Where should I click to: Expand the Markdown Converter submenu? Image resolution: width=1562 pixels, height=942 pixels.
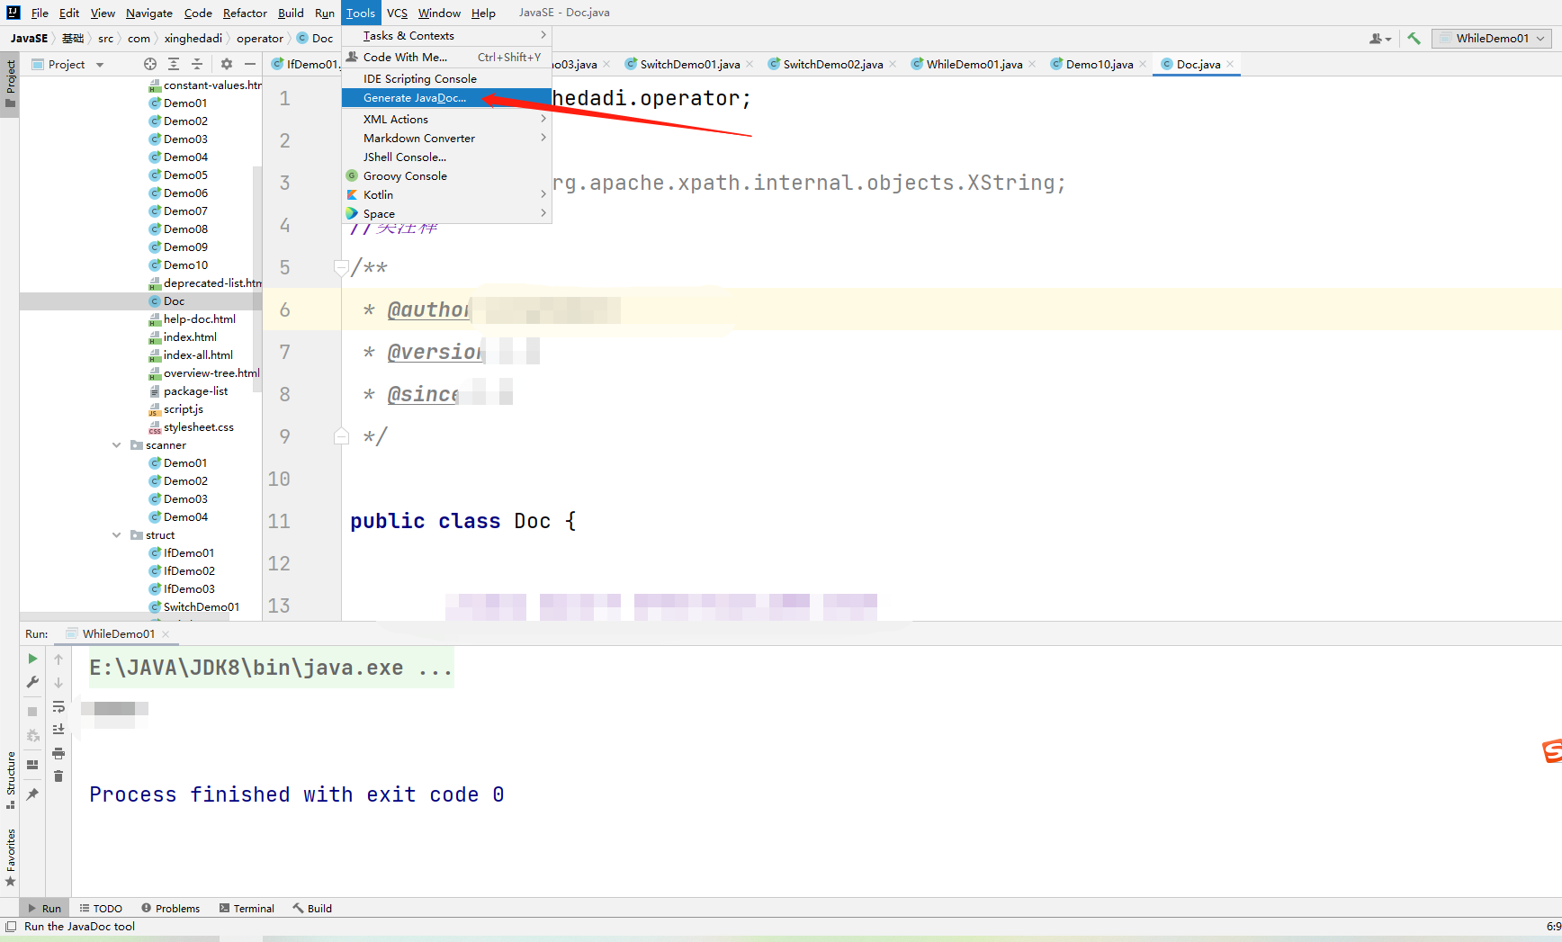click(x=446, y=139)
